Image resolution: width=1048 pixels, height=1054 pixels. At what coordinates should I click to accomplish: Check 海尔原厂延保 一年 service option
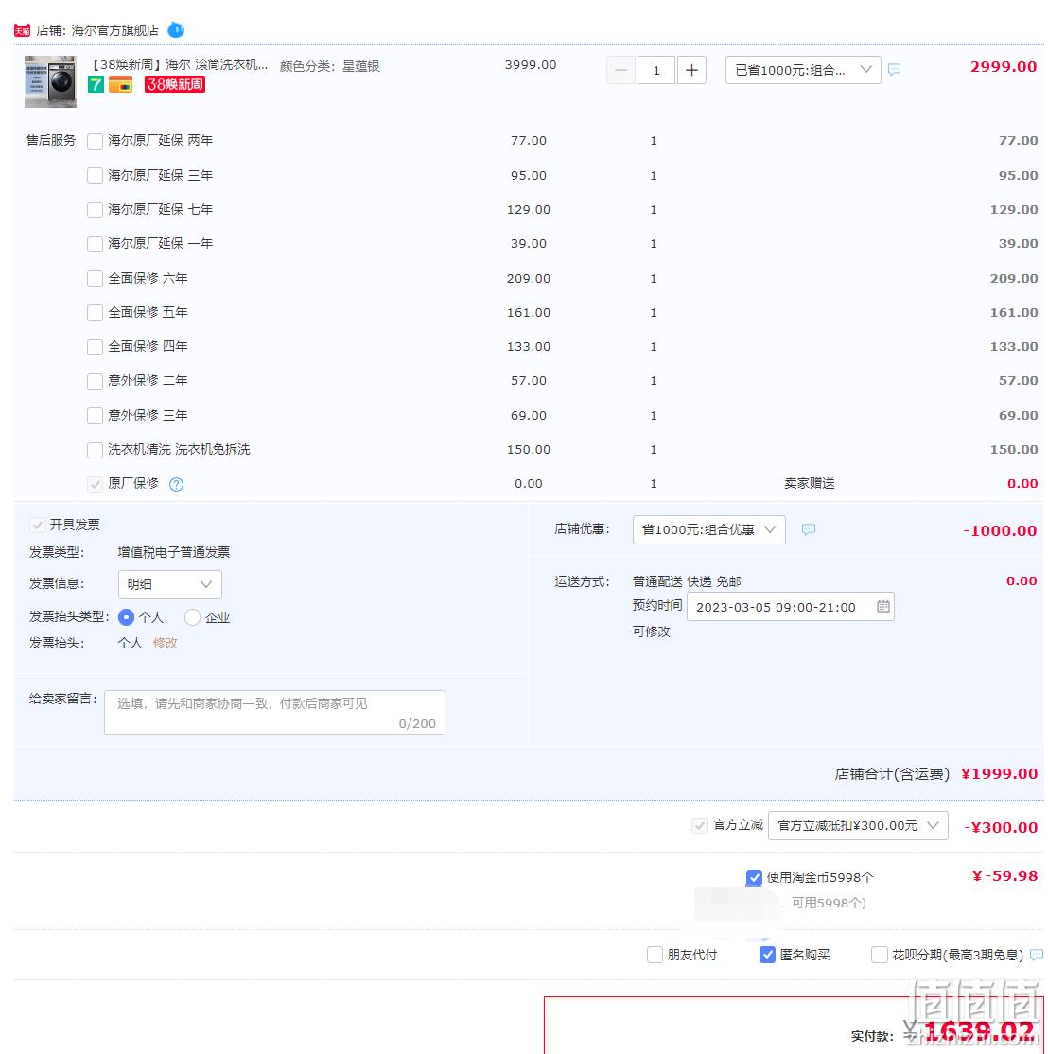pos(95,244)
